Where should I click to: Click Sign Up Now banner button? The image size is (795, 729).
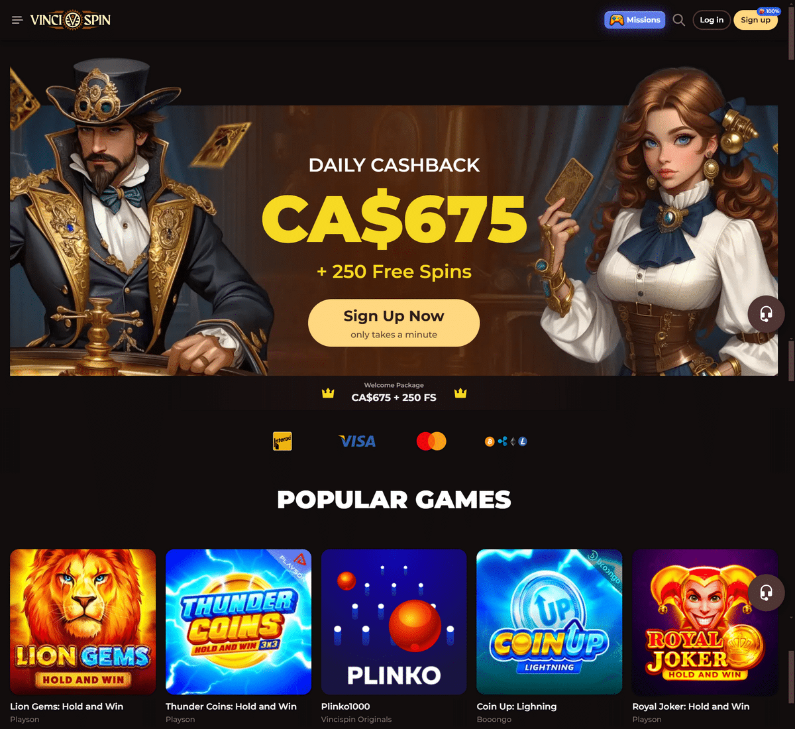(x=394, y=323)
